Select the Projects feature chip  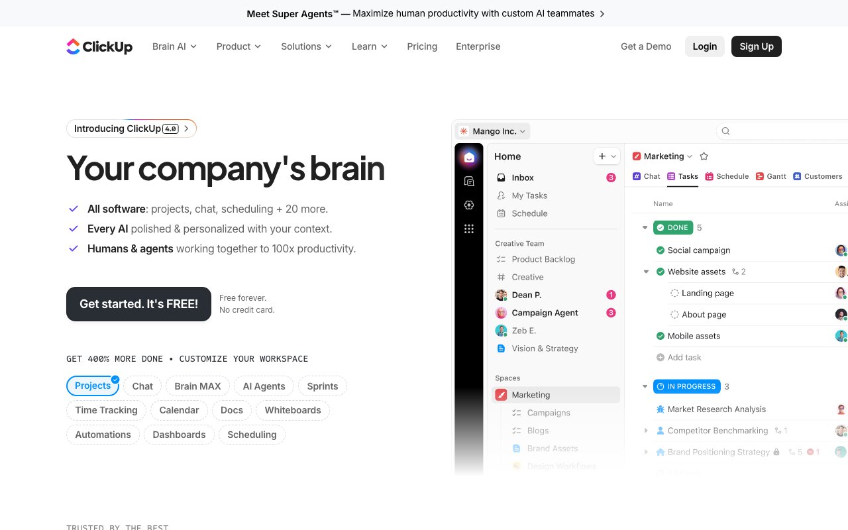point(93,386)
